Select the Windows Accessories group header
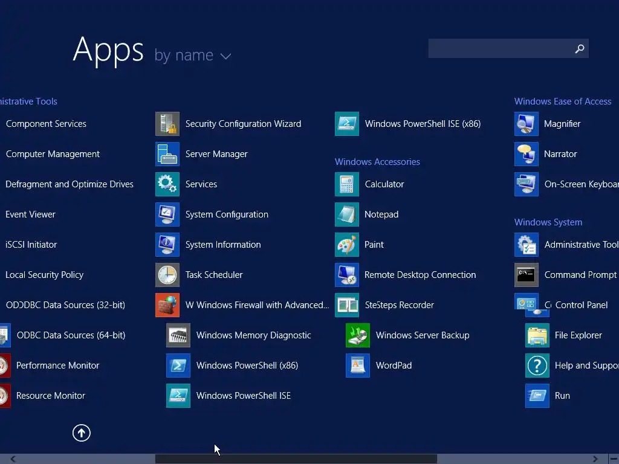The image size is (619, 464). pyautogui.click(x=377, y=162)
